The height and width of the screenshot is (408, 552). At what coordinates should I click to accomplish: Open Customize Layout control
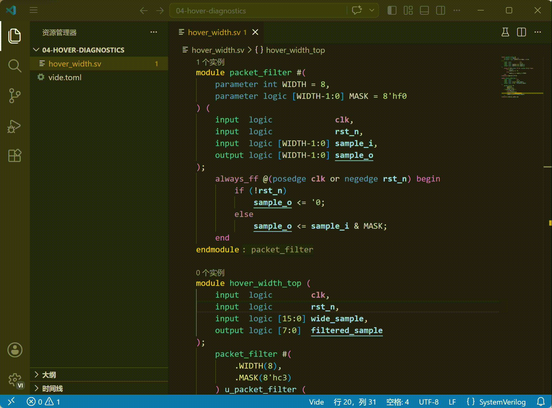pos(408,11)
